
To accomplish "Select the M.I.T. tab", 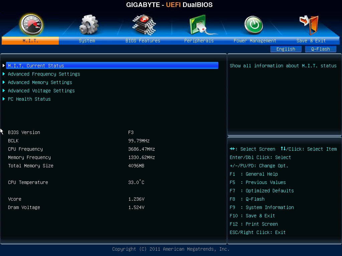I will [30, 41].
